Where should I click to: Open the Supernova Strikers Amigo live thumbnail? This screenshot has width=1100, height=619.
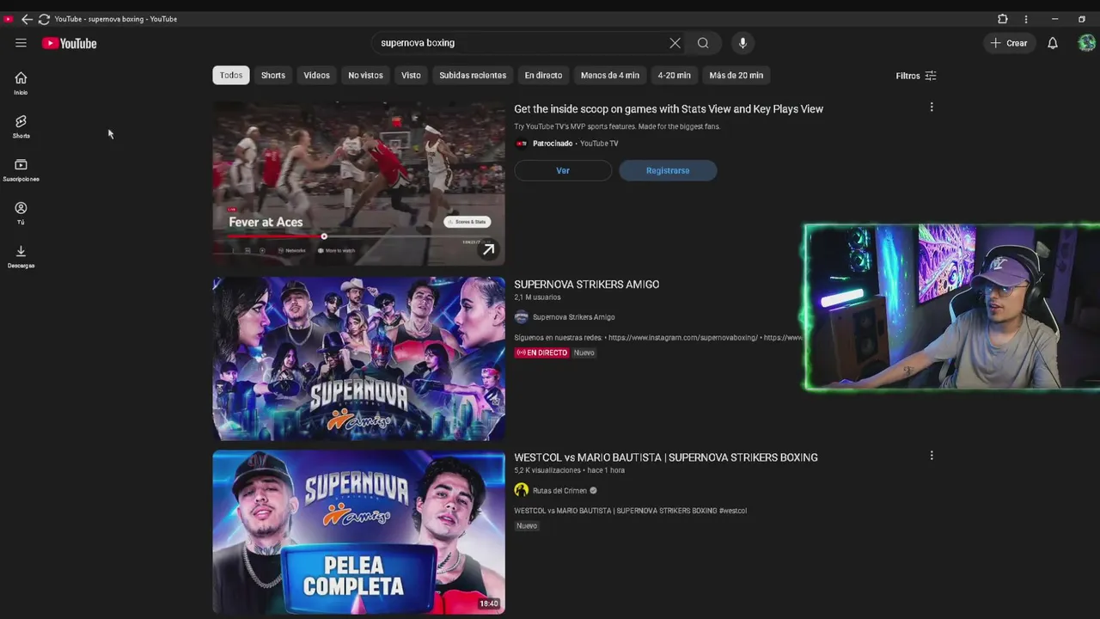359,359
